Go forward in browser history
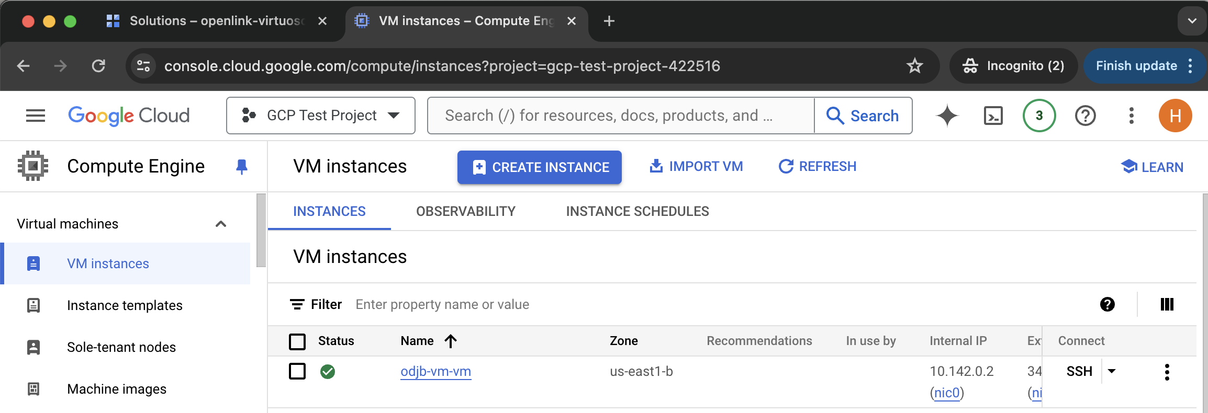 click(x=61, y=66)
